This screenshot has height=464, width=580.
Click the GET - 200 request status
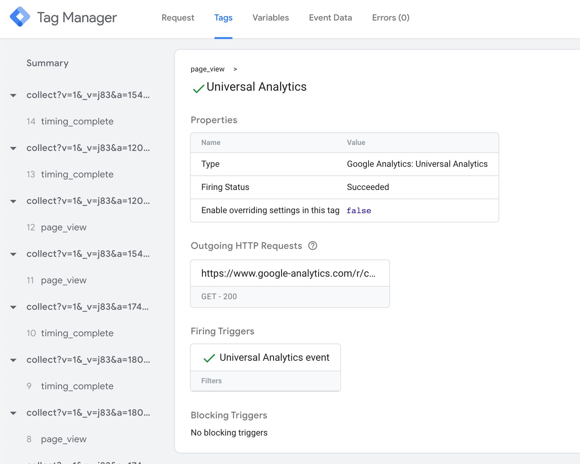point(219,297)
